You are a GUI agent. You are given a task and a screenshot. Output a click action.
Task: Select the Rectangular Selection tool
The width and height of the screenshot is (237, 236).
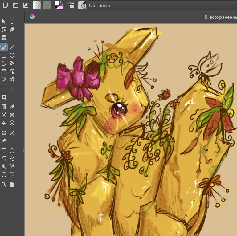pyautogui.click(x=4, y=151)
